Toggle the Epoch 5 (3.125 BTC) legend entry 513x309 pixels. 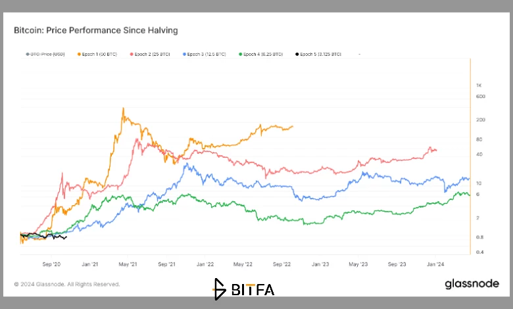point(318,55)
